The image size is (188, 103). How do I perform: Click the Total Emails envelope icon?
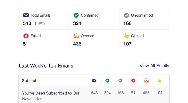pos(26,15)
